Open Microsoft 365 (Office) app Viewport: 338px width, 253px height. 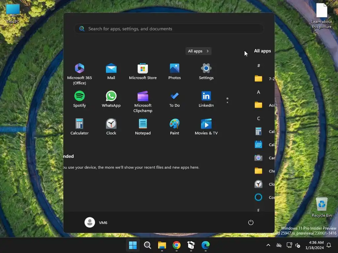[x=79, y=74]
